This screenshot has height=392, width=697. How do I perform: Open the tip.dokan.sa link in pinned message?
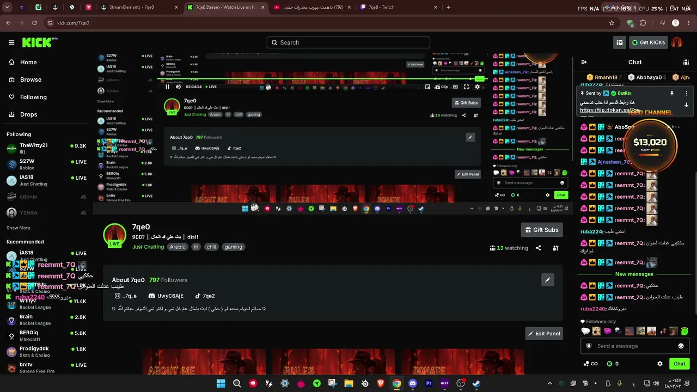610,110
